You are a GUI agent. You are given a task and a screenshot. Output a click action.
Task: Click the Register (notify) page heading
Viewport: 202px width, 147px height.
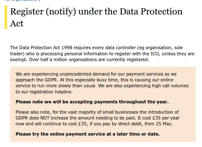click(96, 17)
